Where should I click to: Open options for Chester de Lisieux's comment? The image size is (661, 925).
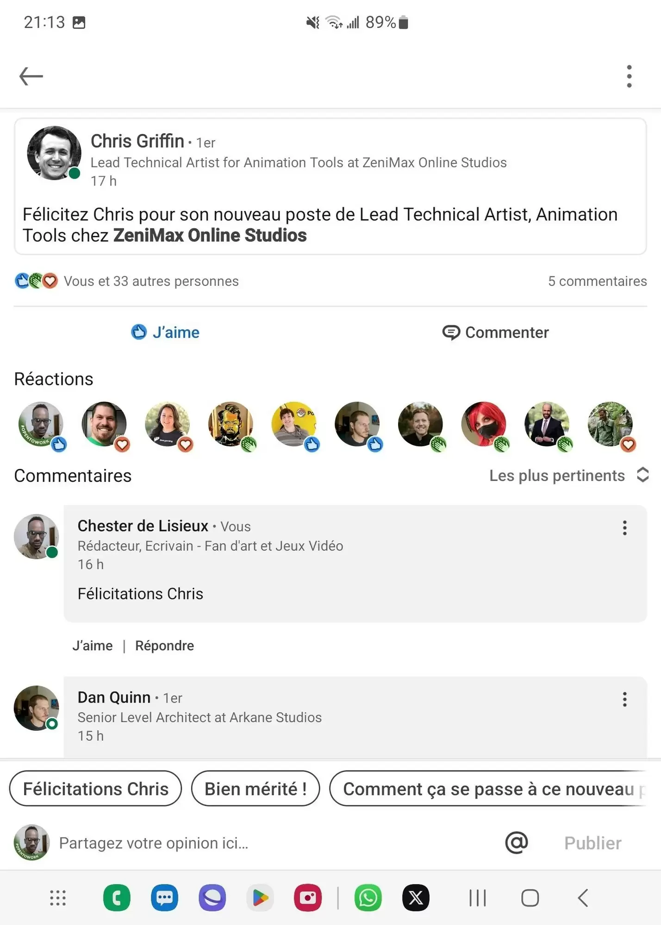[x=624, y=528]
